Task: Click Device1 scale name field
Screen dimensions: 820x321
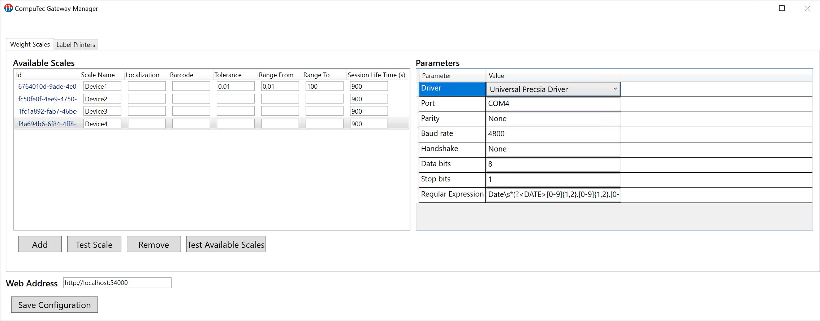Action: pyautogui.click(x=102, y=87)
